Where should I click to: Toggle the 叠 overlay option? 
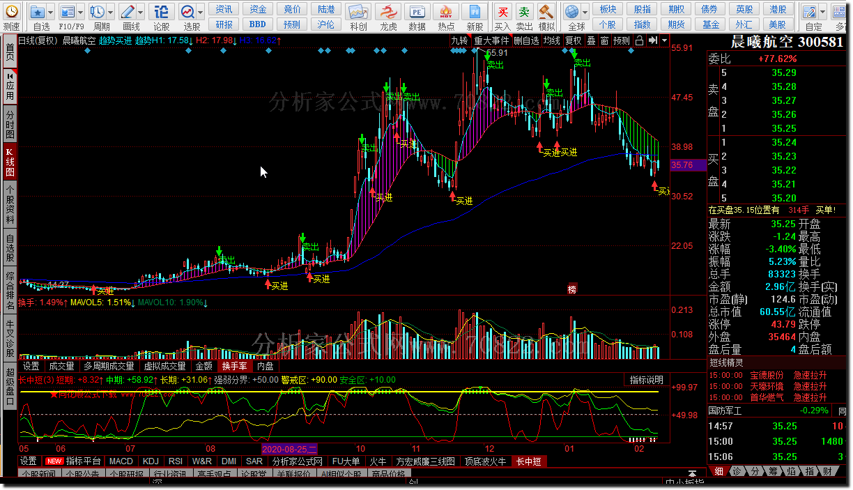point(591,41)
